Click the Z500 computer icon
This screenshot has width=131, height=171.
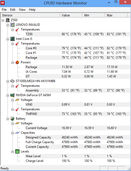pos(8,20)
